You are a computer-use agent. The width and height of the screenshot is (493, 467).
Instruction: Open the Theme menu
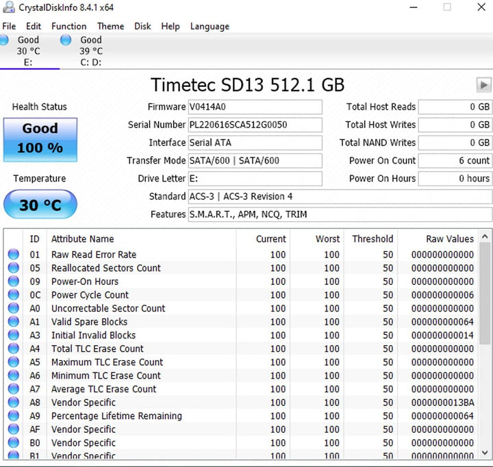point(110,26)
